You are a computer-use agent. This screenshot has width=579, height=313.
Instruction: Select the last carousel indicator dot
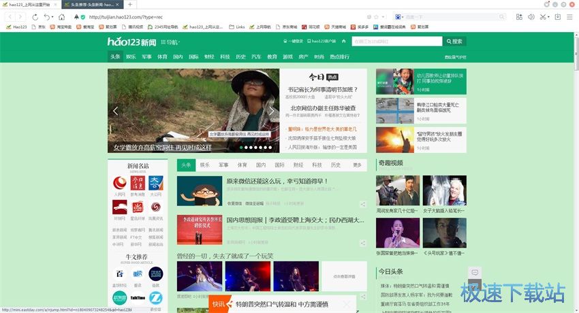click(x=270, y=148)
